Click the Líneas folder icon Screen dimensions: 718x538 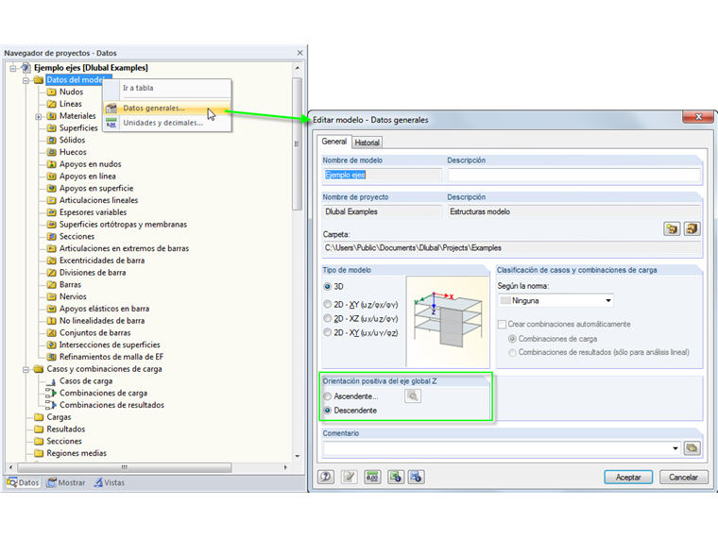[x=52, y=104]
